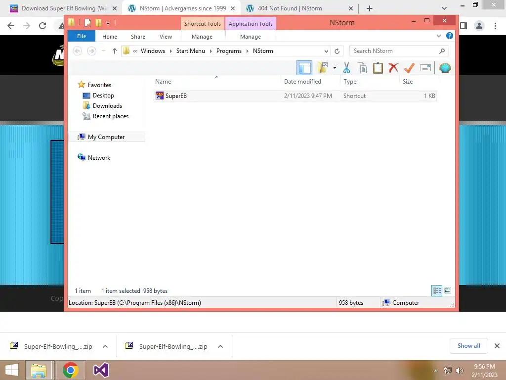Click the explorer Forward arrow button
506x380 pixels.
tap(91, 51)
